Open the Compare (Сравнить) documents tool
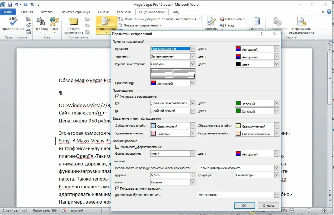The height and width of the screenshot is (215, 334). [x=256, y=23]
